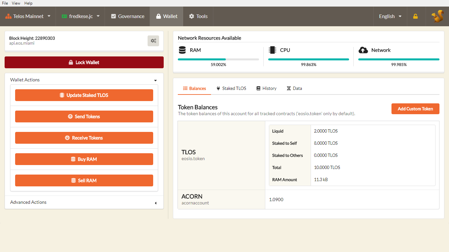Click the green account card icon next to fredkese.jc
The width and height of the screenshot is (449, 252).
pos(64,16)
